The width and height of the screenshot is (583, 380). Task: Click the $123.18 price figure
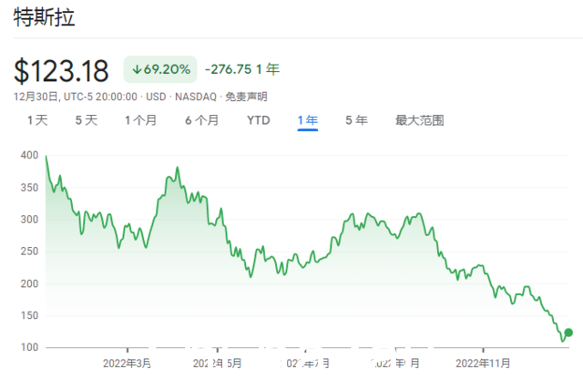[x=61, y=71]
